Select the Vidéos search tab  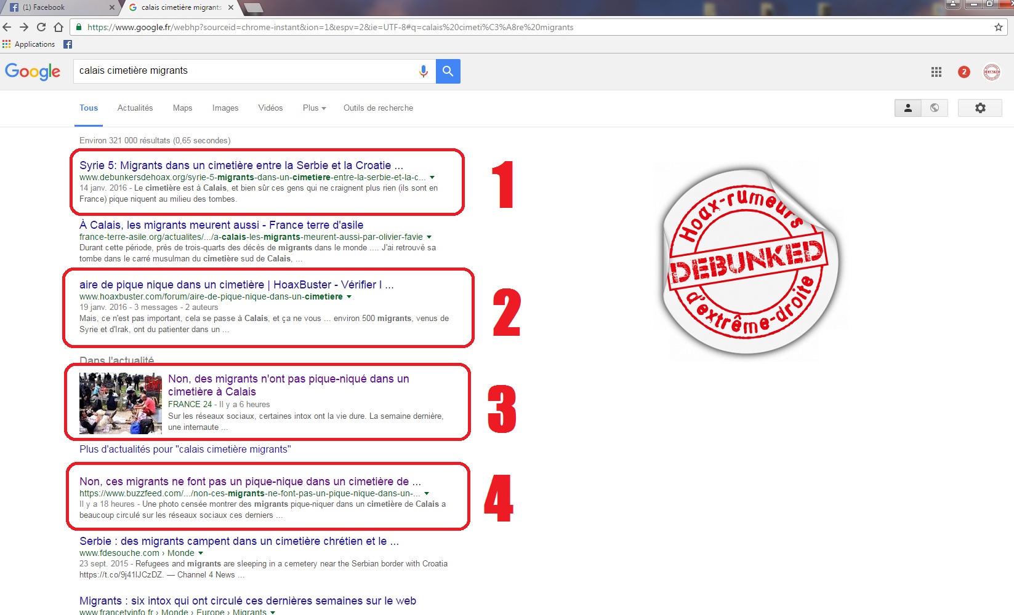pos(270,108)
